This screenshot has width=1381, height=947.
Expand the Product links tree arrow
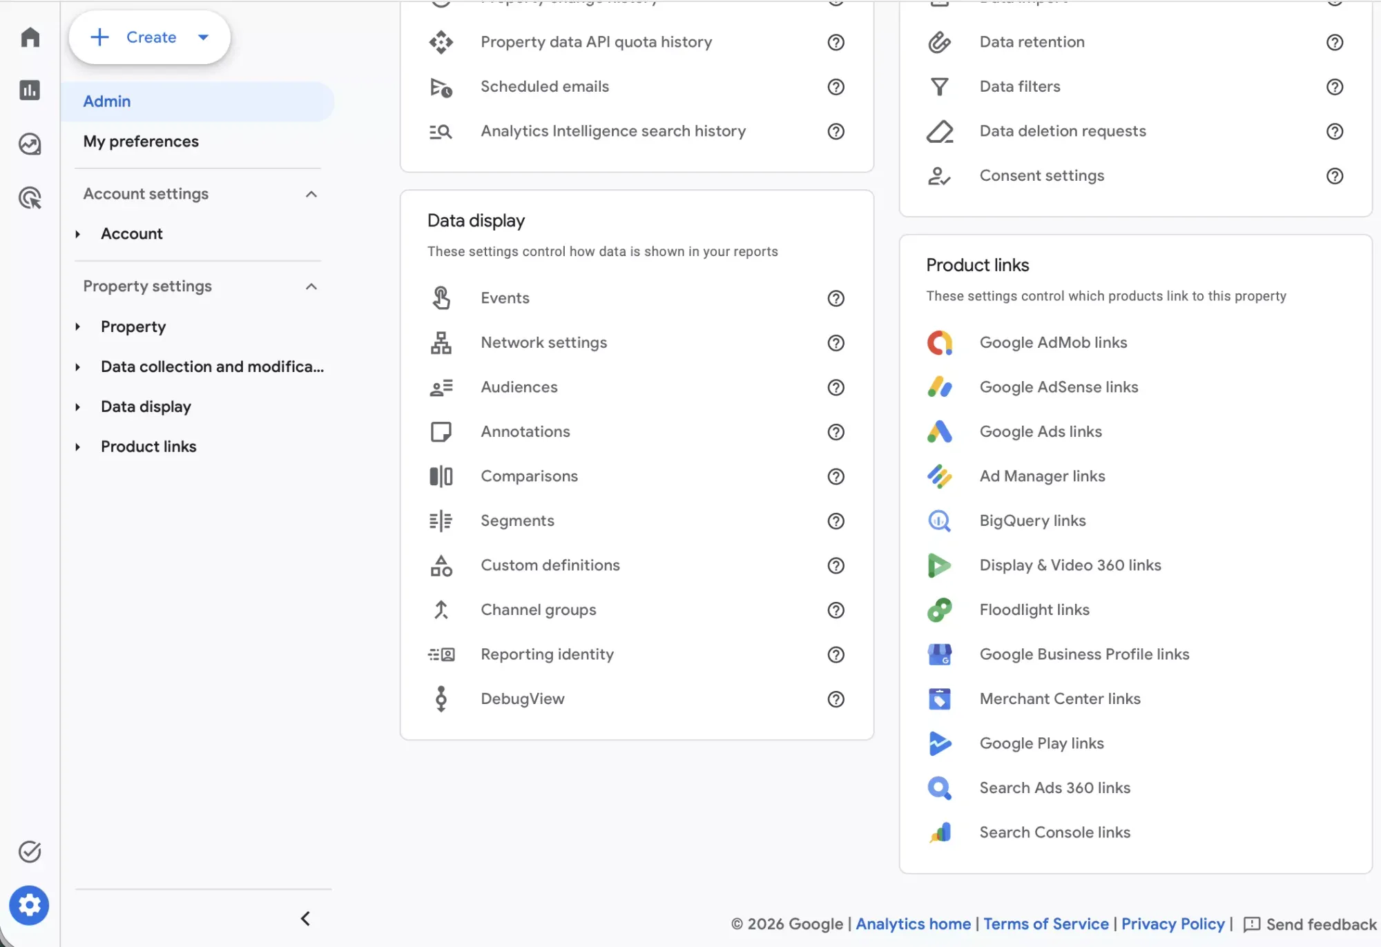(78, 447)
